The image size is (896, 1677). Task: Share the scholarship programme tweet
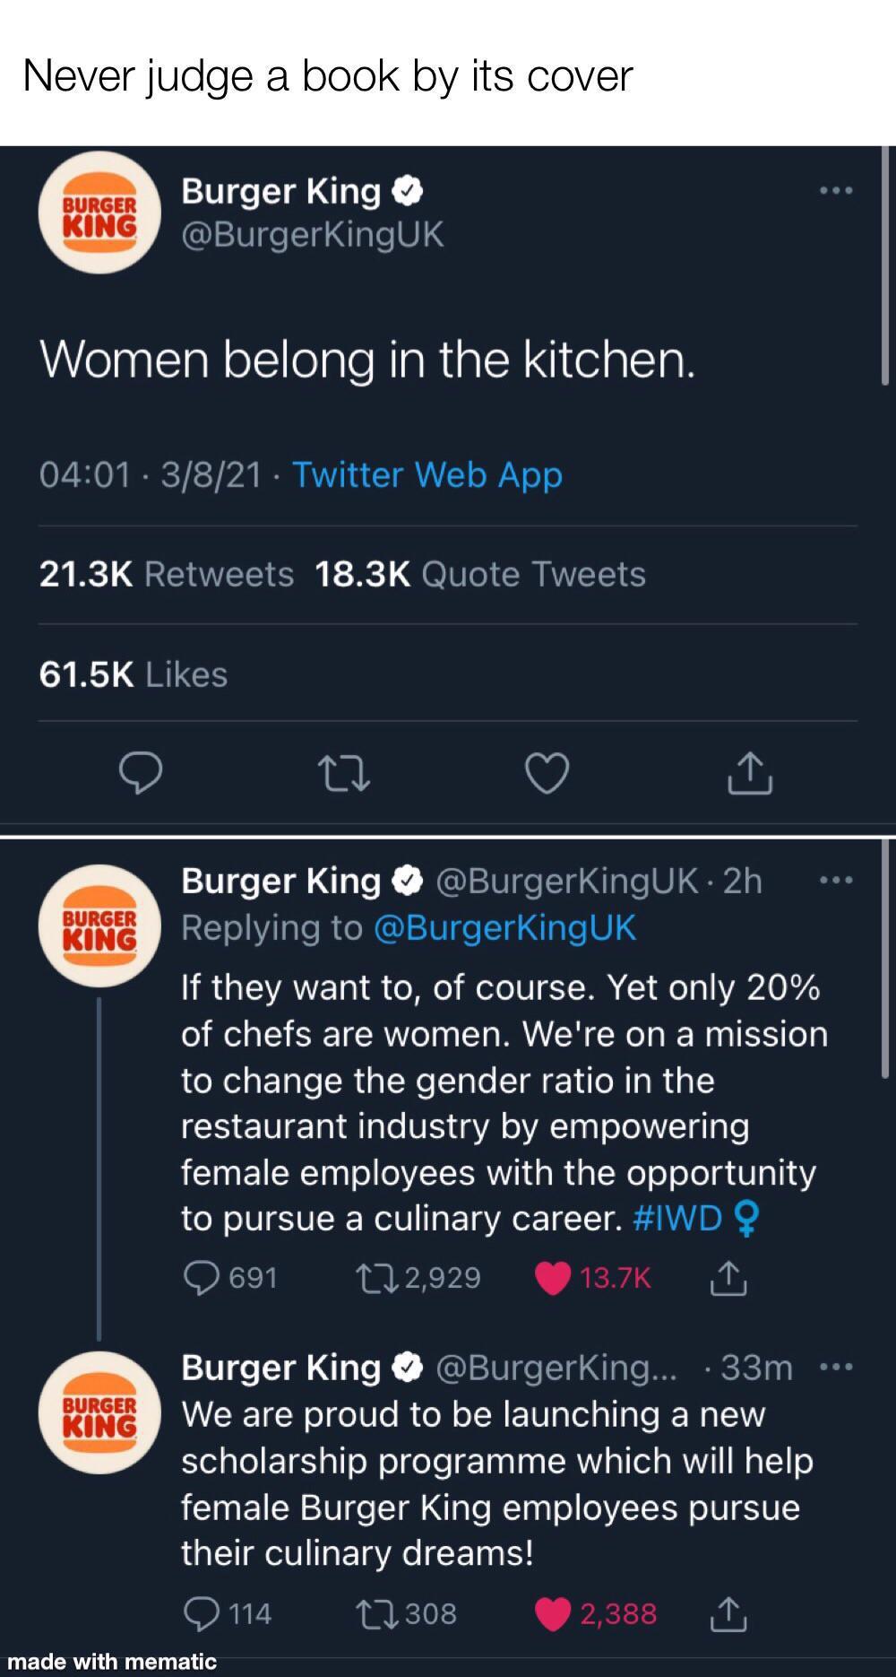click(x=728, y=1613)
